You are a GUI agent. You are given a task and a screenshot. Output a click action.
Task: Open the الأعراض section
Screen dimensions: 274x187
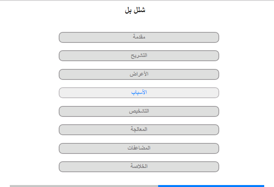139,74
